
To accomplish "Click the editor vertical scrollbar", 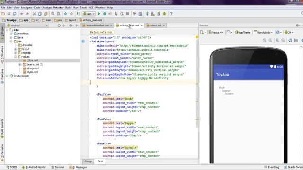I will 197,83.
